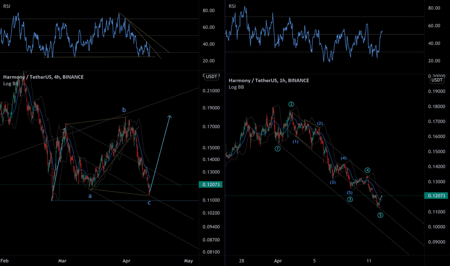The height and width of the screenshot is (266, 450).
Task: Click the Log BB indicator label on 4h chart
Action: click(11, 84)
